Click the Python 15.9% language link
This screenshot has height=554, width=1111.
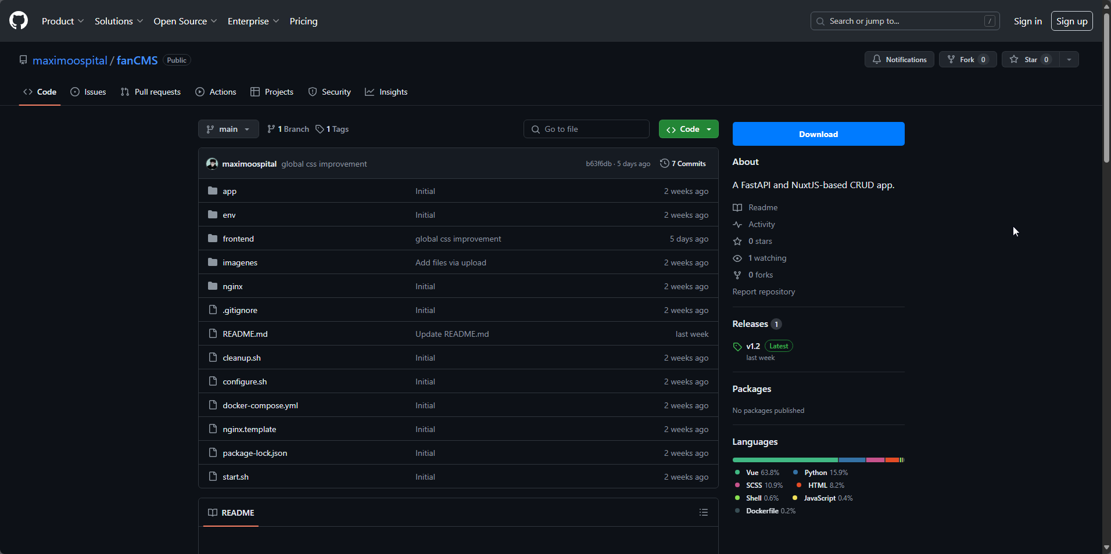pyautogui.click(x=820, y=473)
